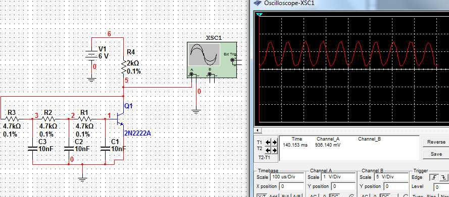
Task: Select the C1 capacitor symbol
Action: [106, 149]
